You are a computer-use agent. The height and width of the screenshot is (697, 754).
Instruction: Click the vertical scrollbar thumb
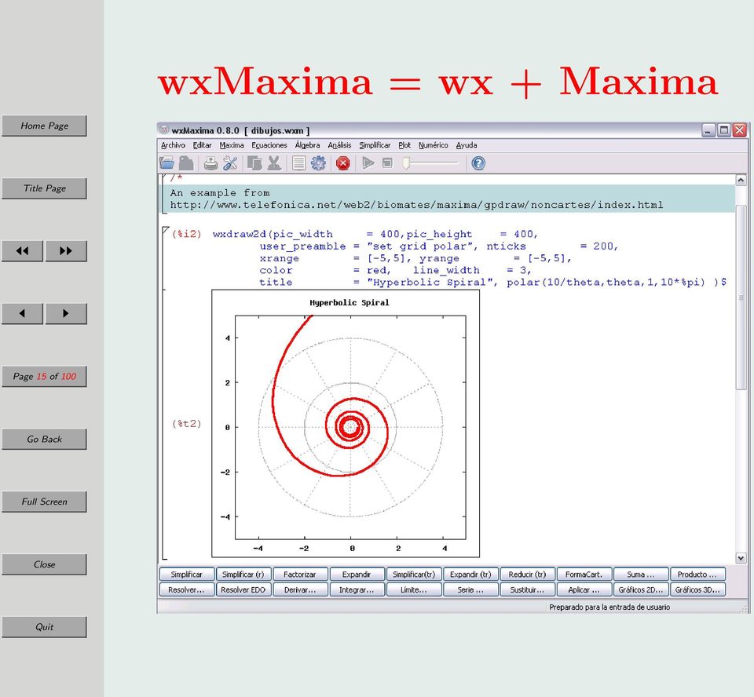741,297
